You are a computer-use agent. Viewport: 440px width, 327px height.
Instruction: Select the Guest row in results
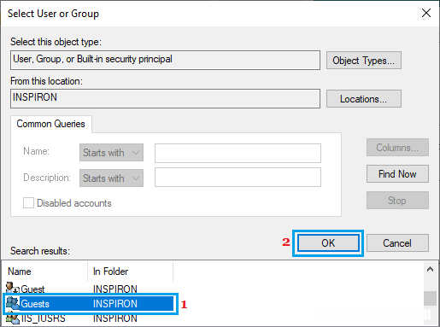click(89, 289)
